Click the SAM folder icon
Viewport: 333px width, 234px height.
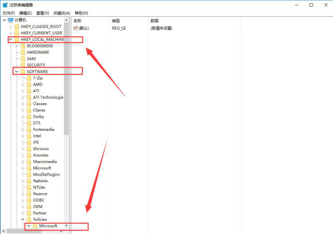click(x=23, y=58)
